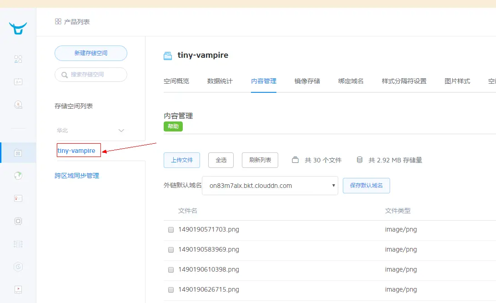496x303 pixels.
Task: Click the magnifier icon in bucket search
Action: [65, 75]
